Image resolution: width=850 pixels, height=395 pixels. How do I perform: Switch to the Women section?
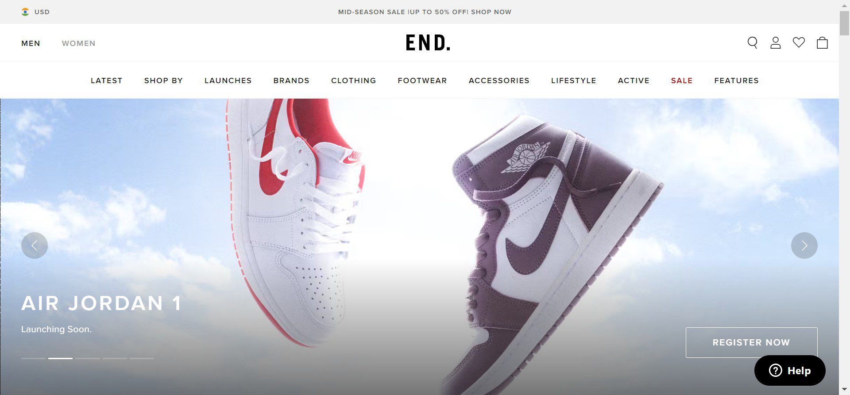[79, 43]
